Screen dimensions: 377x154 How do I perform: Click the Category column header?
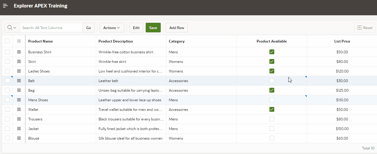[202, 41]
